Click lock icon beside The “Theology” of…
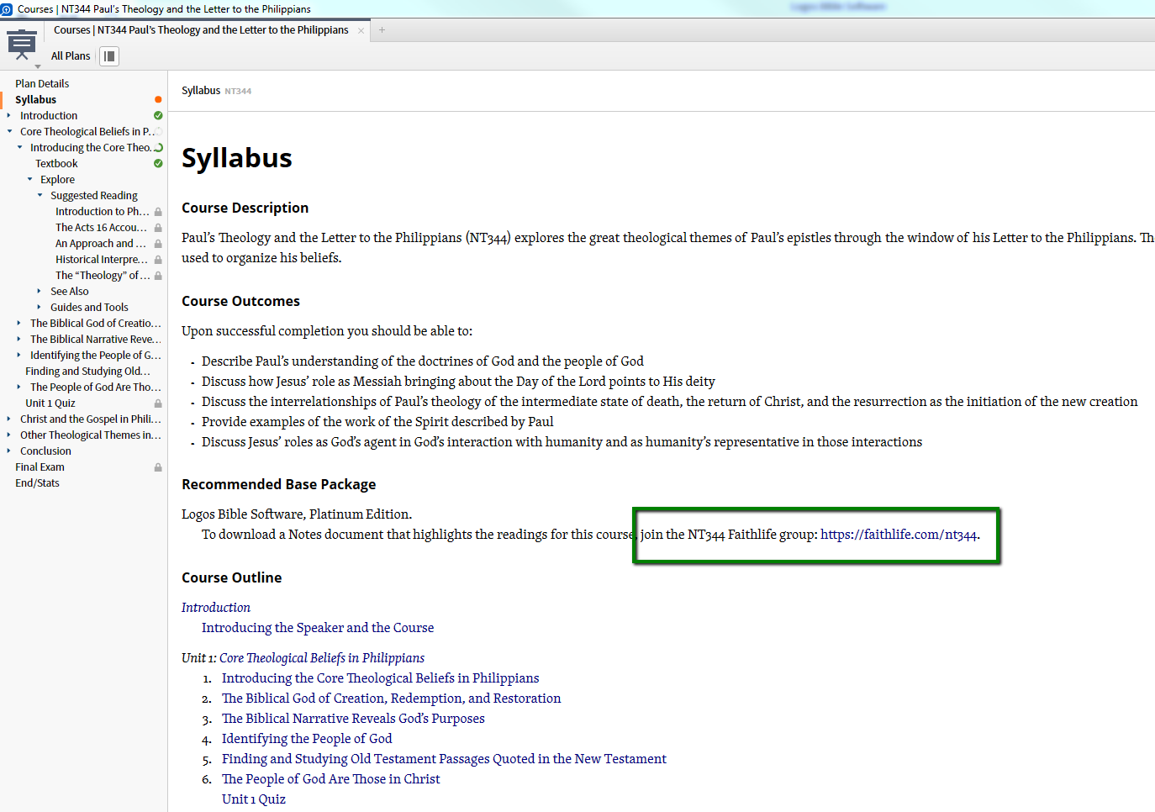 coord(158,276)
